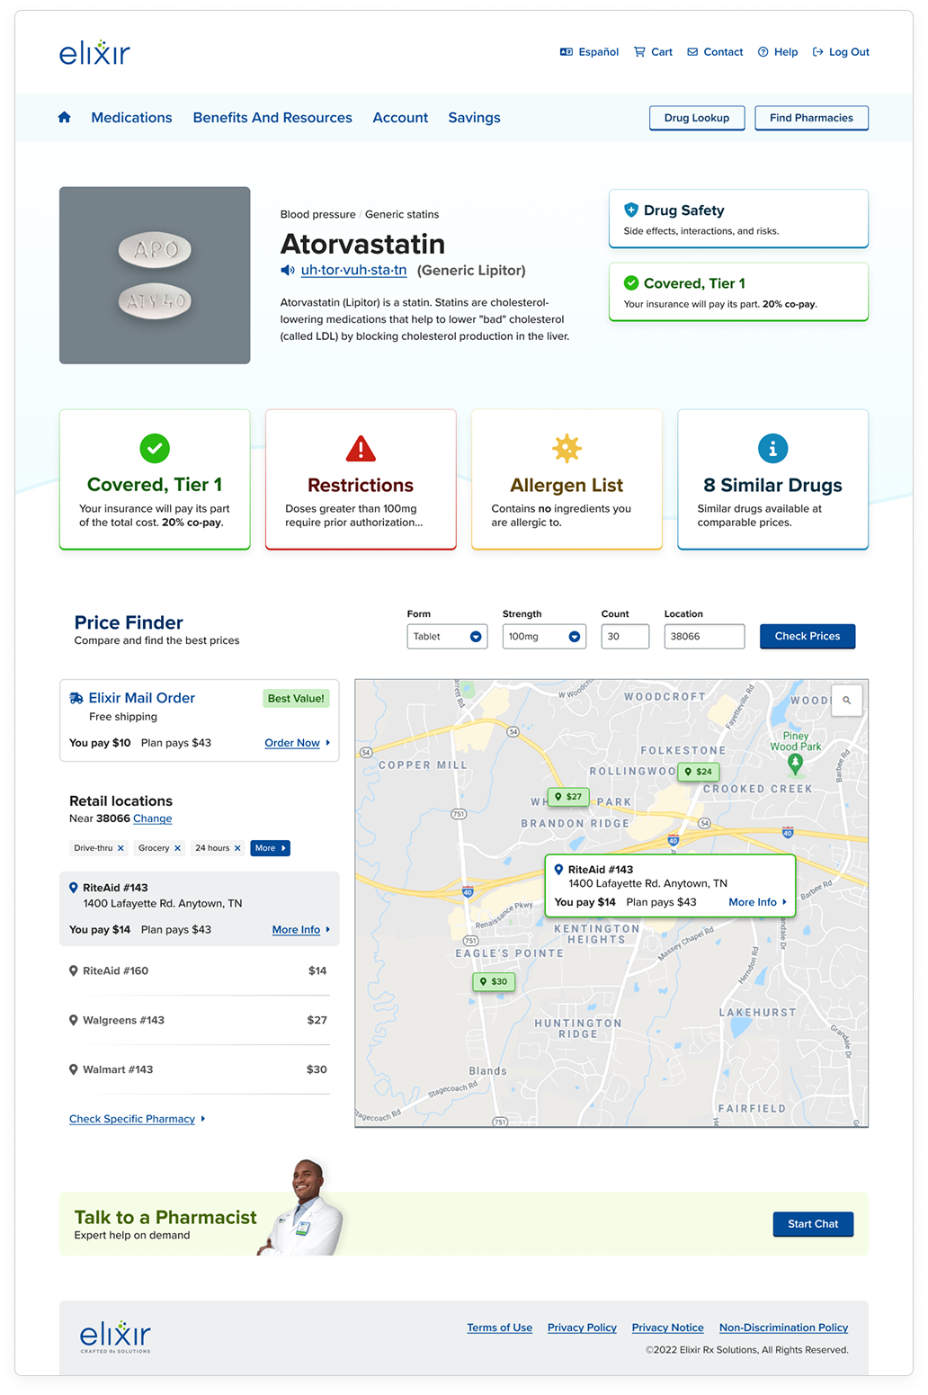Change the 38066 retail location

[x=152, y=818]
